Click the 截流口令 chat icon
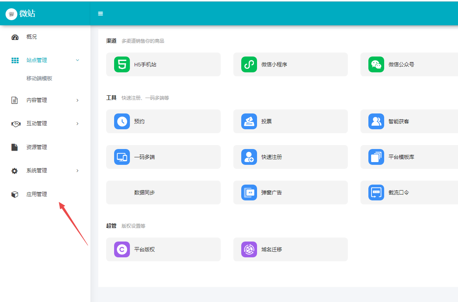This screenshot has height=302, width=458. (376, 193)
